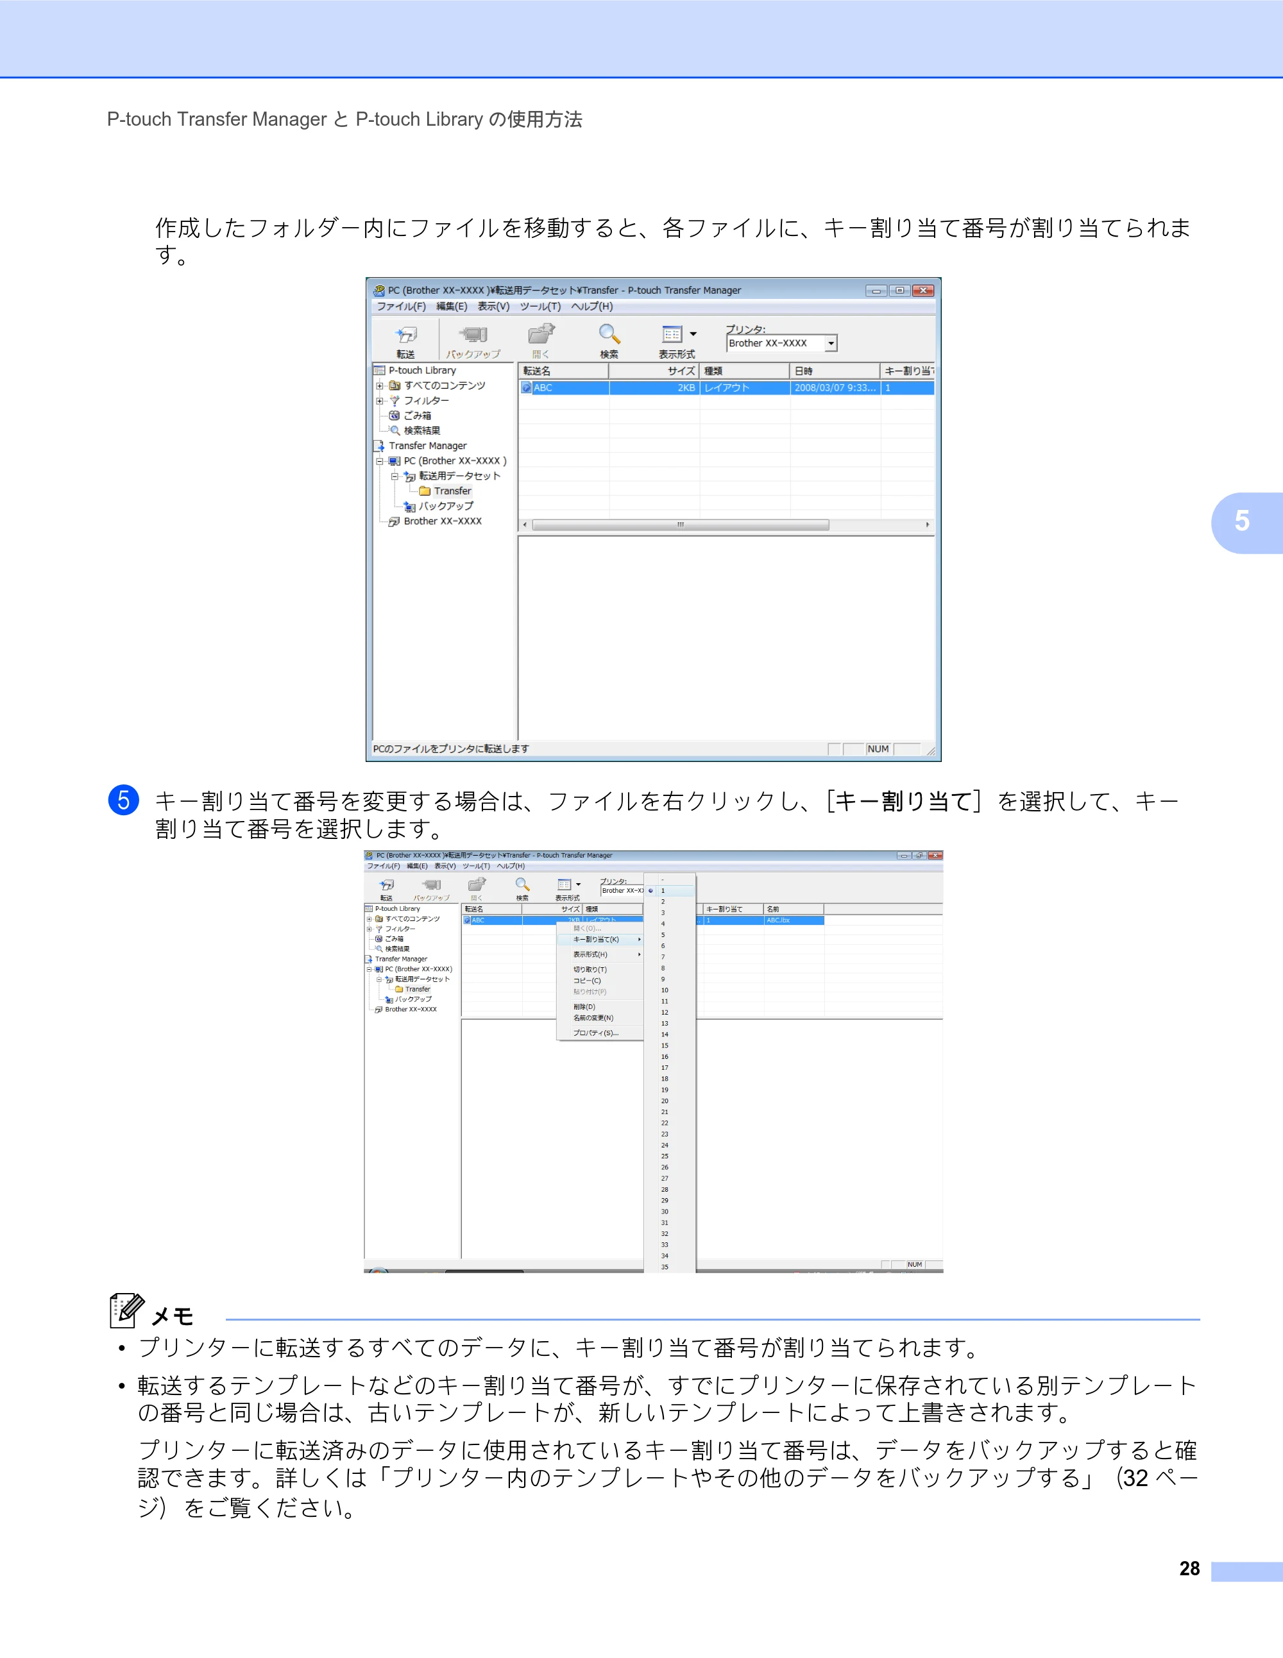This screenshot has width=1283, height=1658.
Task: Click left scroll arrow in upper screenshot list
Action: (525, 525)
